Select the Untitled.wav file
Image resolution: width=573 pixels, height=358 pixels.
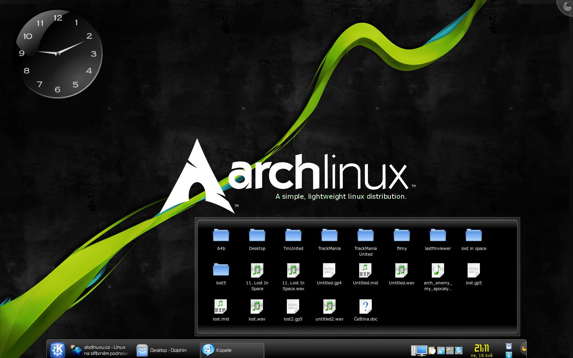pyautogui.click(x=401, y=274)
